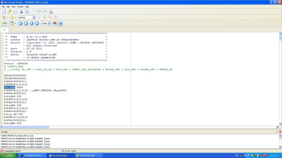Select the 'ERROR Line 22' result entry
The width and height of the screenshot is (282, 158).
[x=25, y=138]
